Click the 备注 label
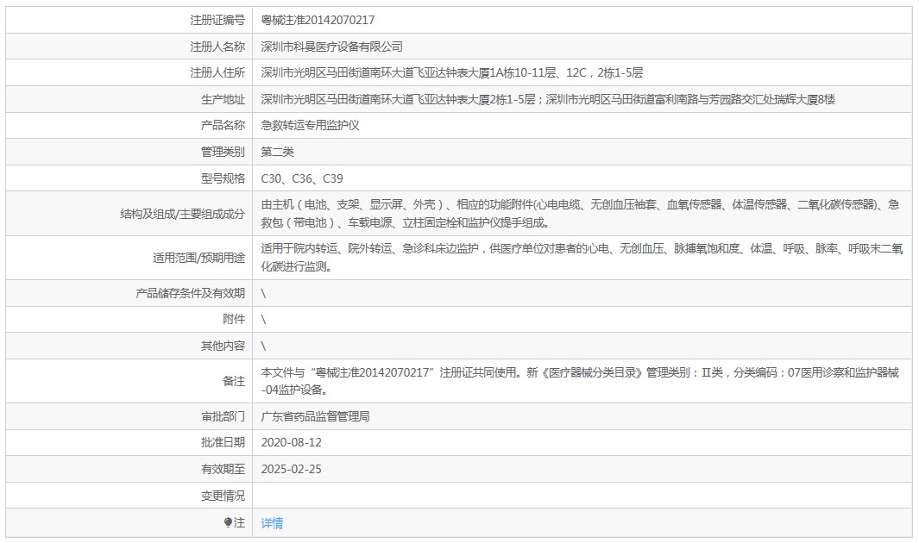The image size is (919, 543). tap(234, 382)
